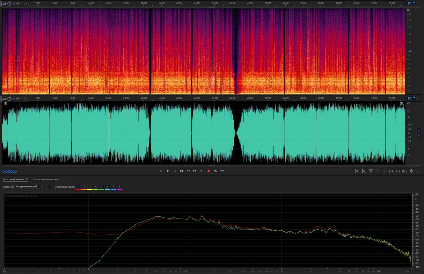Image resolution: width=424 pixels, height=274 pixels.
Task: Select the Частотный анализ tab
Action: click(13, 179)
